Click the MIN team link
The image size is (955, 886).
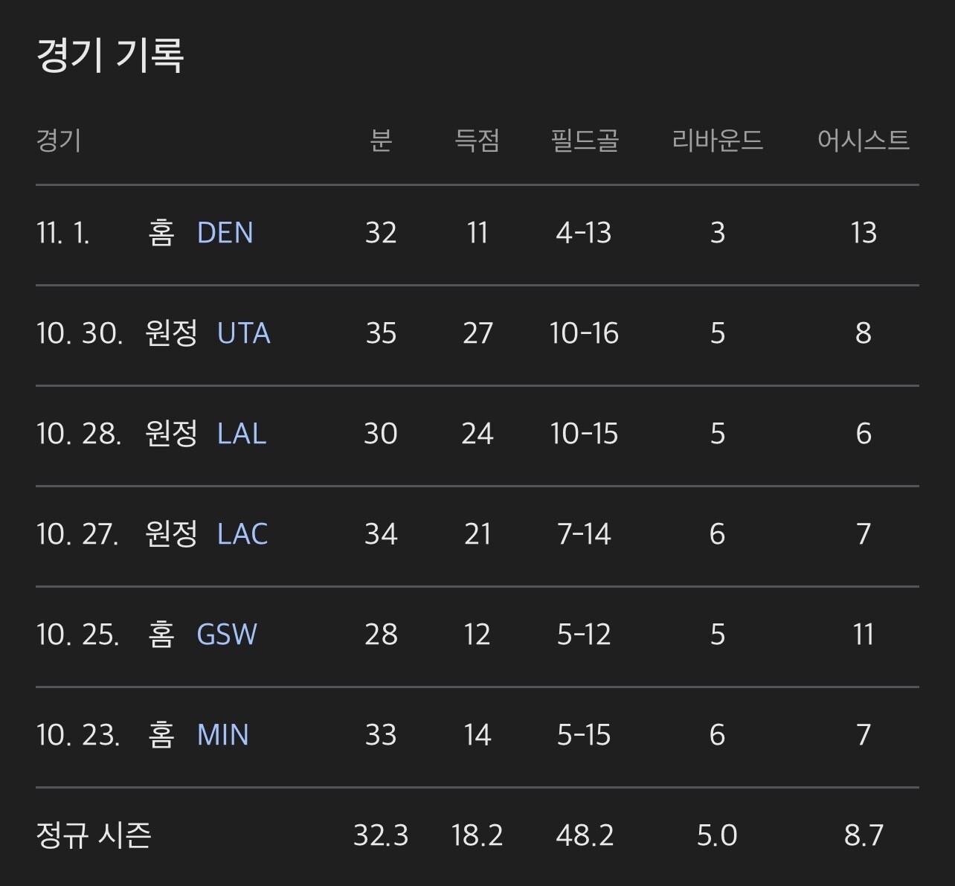tap(222, 735)
